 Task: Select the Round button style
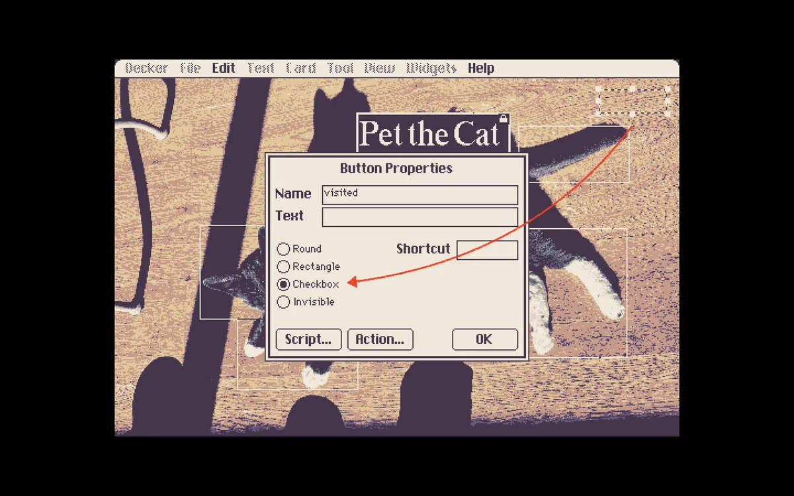299,249
